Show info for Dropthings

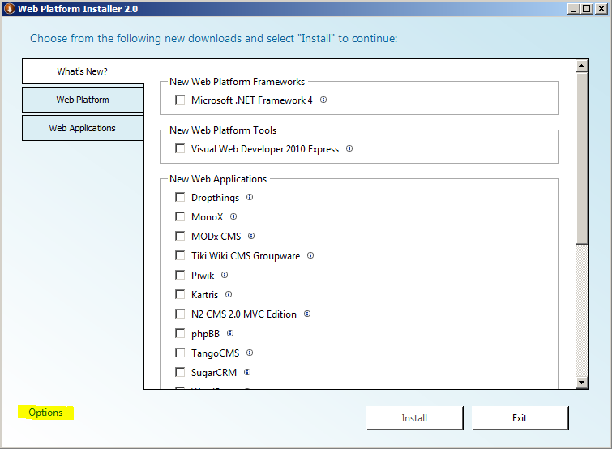[x=250, y=197]
